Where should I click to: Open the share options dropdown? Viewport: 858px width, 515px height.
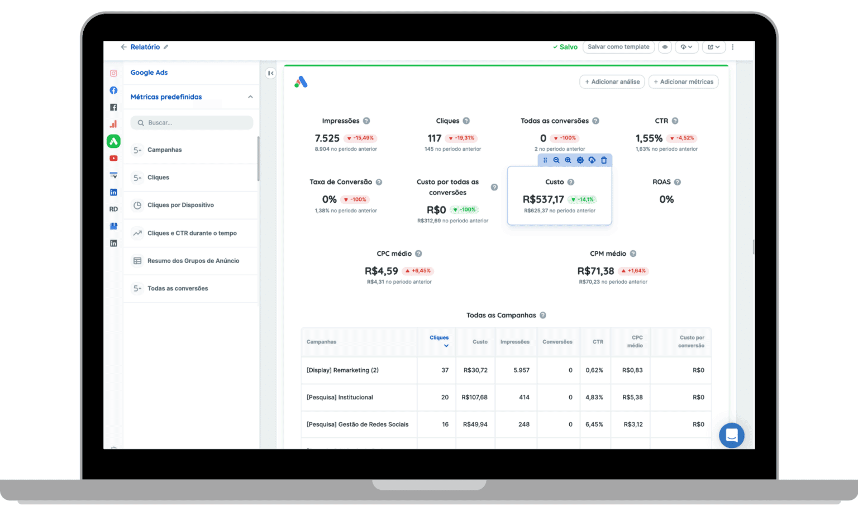click(713, 47)
